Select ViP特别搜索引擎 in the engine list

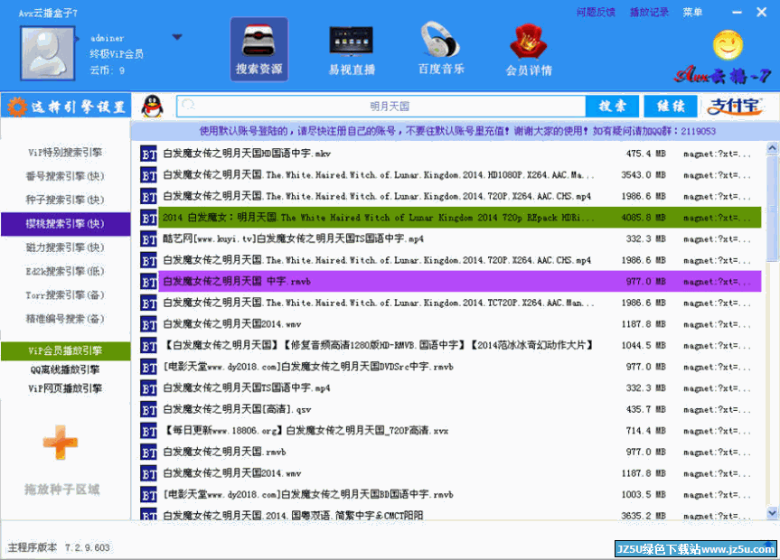(65, 152)
